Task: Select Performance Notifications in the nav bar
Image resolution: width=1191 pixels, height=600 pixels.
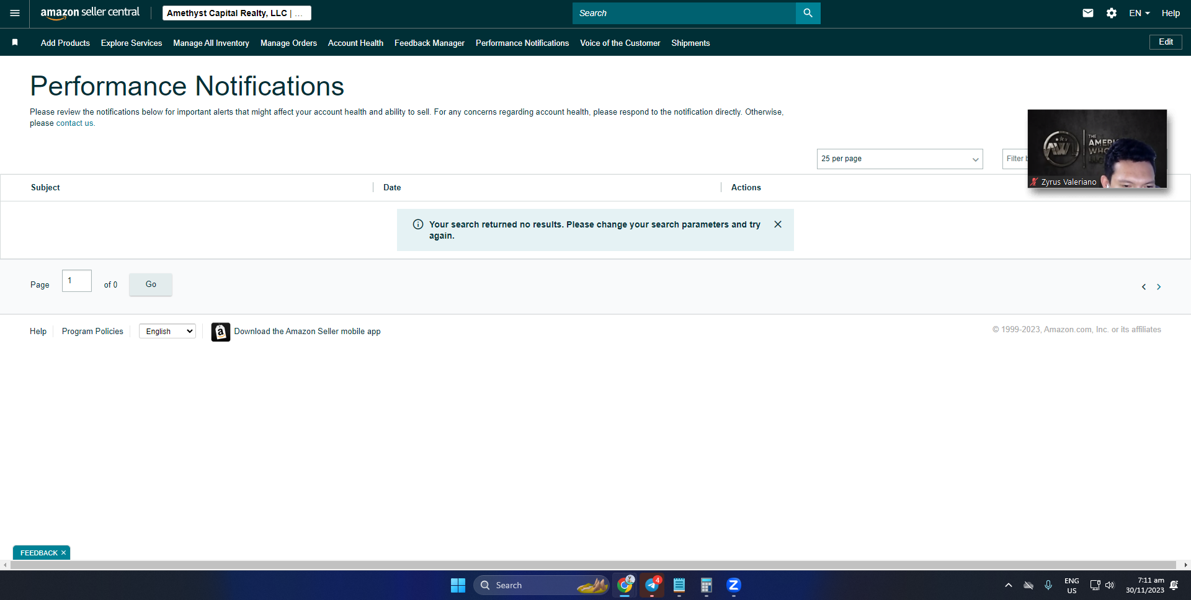Action: 522,43
